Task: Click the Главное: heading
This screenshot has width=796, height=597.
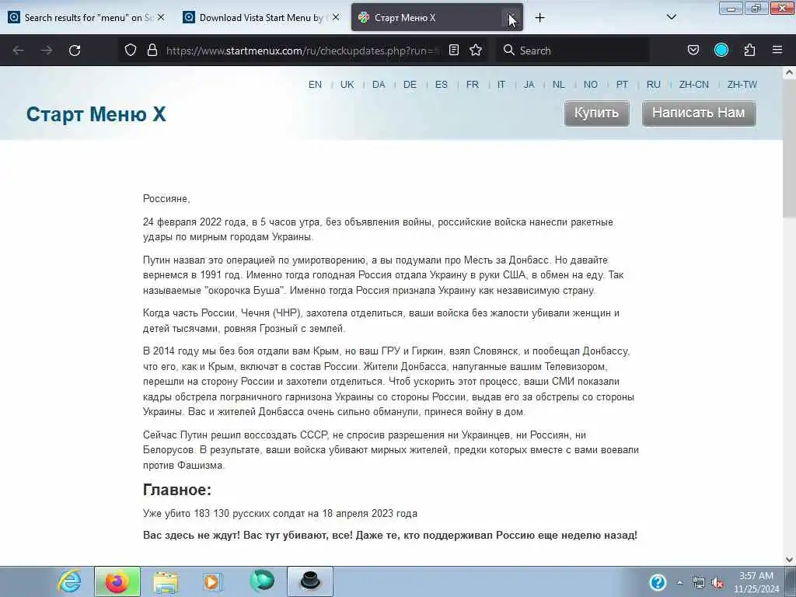Action: 176,490
